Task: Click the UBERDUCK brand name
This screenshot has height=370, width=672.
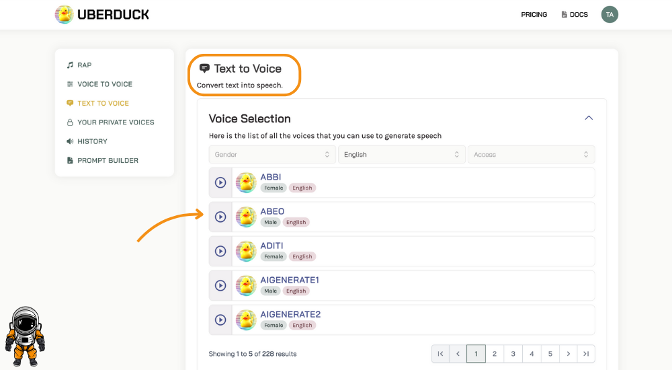Action: (x=113, y=15)
